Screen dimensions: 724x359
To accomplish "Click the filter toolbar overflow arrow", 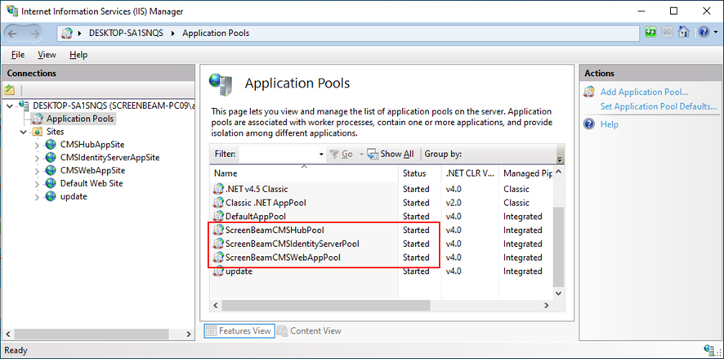I will (560, 159).
